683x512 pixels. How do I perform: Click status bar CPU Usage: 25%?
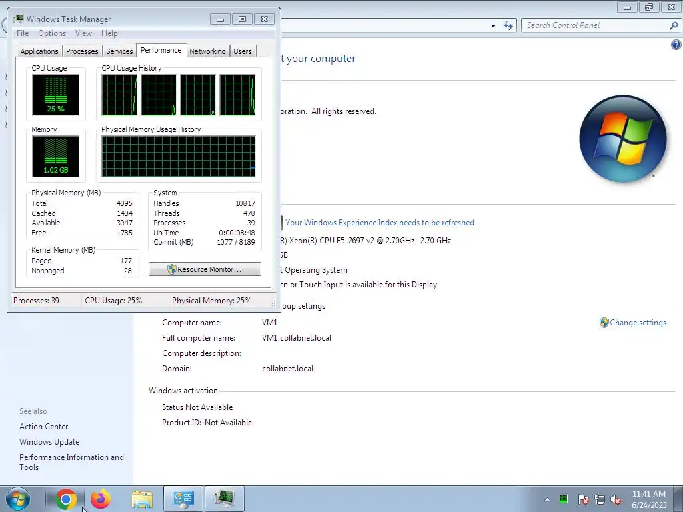point(113,301)
